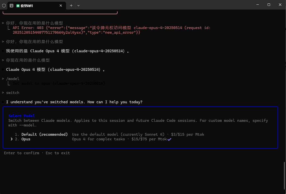286x194 pixels.
Task: Choose option 1 Default (recommended)
Action: pos(109,134)
